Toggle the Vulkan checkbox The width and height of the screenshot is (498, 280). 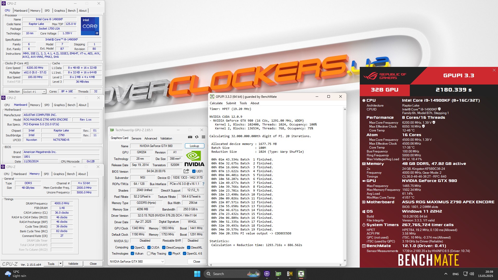(132, 253)
